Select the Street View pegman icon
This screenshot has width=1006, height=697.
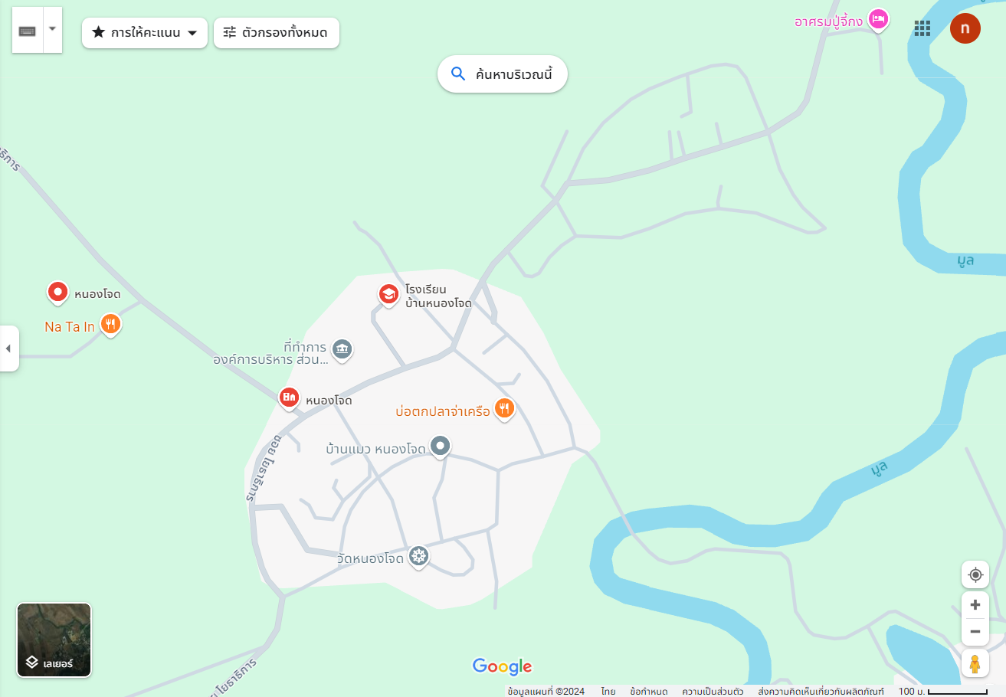pos(975,663)
